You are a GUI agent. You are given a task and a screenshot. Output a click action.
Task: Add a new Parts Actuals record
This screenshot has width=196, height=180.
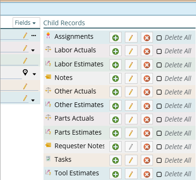[116, 119]
